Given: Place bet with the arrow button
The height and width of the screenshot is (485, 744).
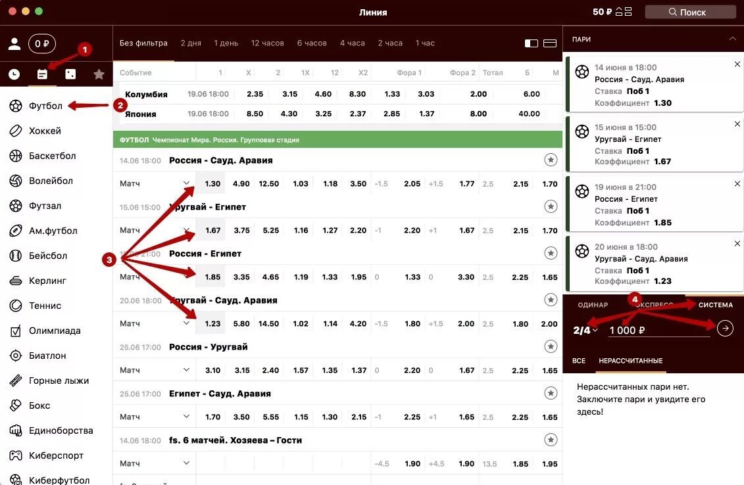Looking at the screenshot, I should pos(725,328).
